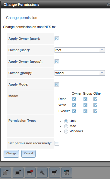Select the Mac permission type

tap(66, 126)
